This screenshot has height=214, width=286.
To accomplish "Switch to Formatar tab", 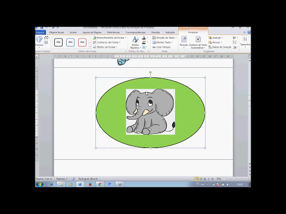I will pos(193,32).
